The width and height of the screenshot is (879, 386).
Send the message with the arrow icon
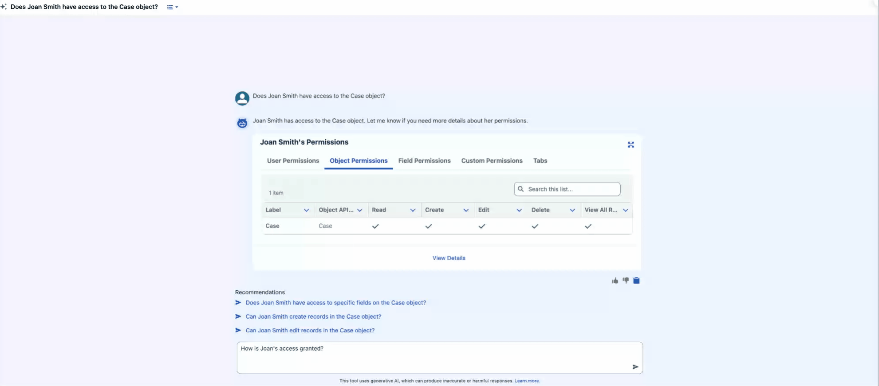[635, 367]
